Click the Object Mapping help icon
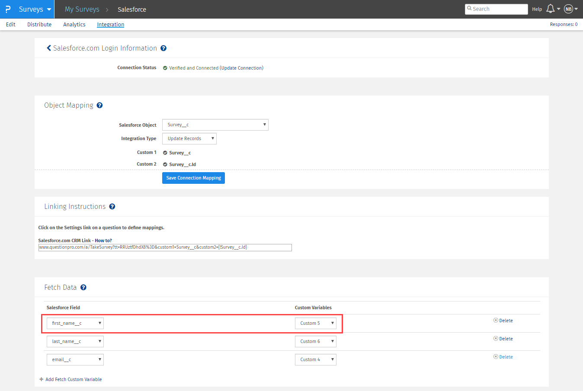Image resolution: width=583 pixels, height=391 pixels. tap(99, 106)
